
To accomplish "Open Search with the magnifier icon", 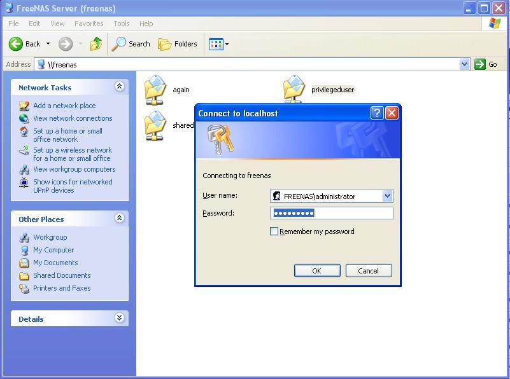I will [118, 44].
